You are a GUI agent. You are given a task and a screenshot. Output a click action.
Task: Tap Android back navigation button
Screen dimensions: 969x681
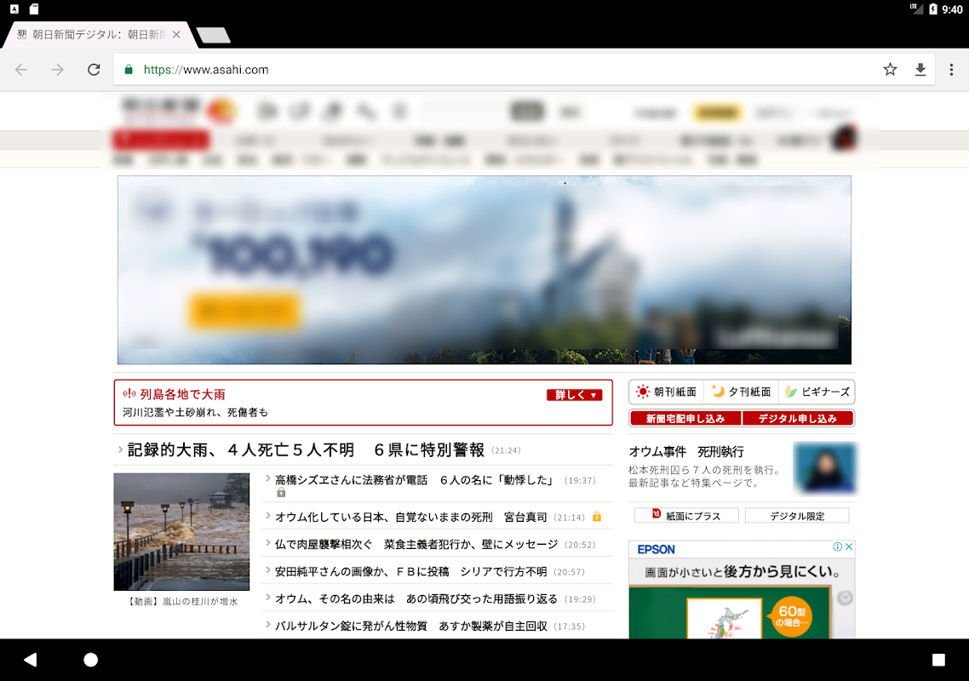click(x=31, y=660)
